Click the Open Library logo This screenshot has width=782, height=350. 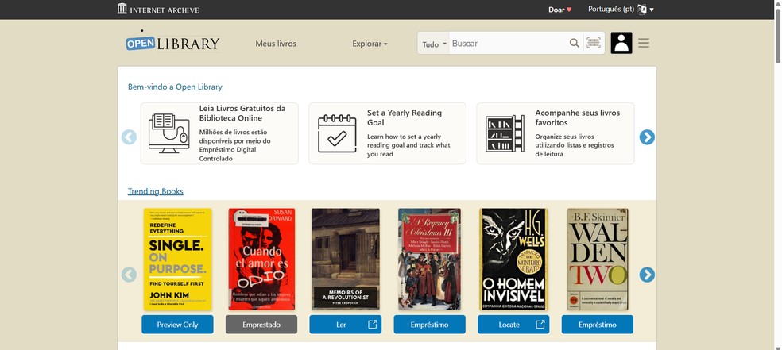[172, 44]
